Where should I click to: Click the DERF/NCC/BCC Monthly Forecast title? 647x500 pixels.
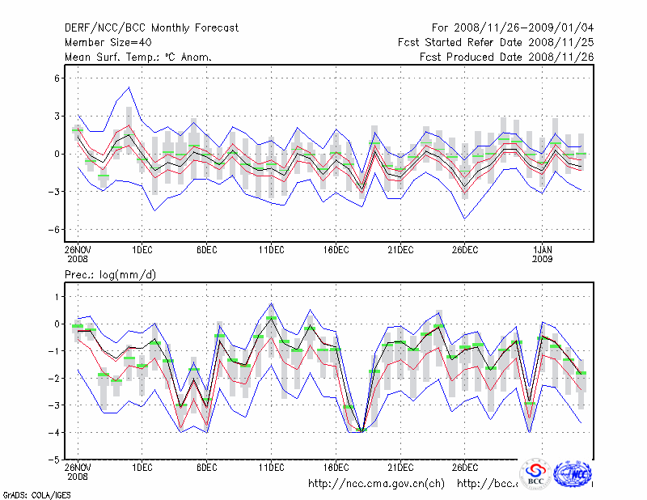tap(151, 28)
